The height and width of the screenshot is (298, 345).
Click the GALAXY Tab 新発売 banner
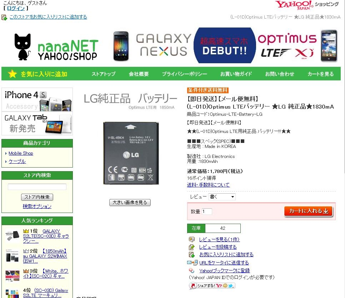(37, 124)
